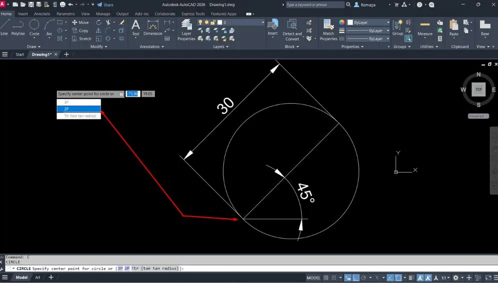The image size is (498, 283).
Task: Click the Quick Calculator icon in Utilities
Action: pyautogui.click(x=440, y=38)
